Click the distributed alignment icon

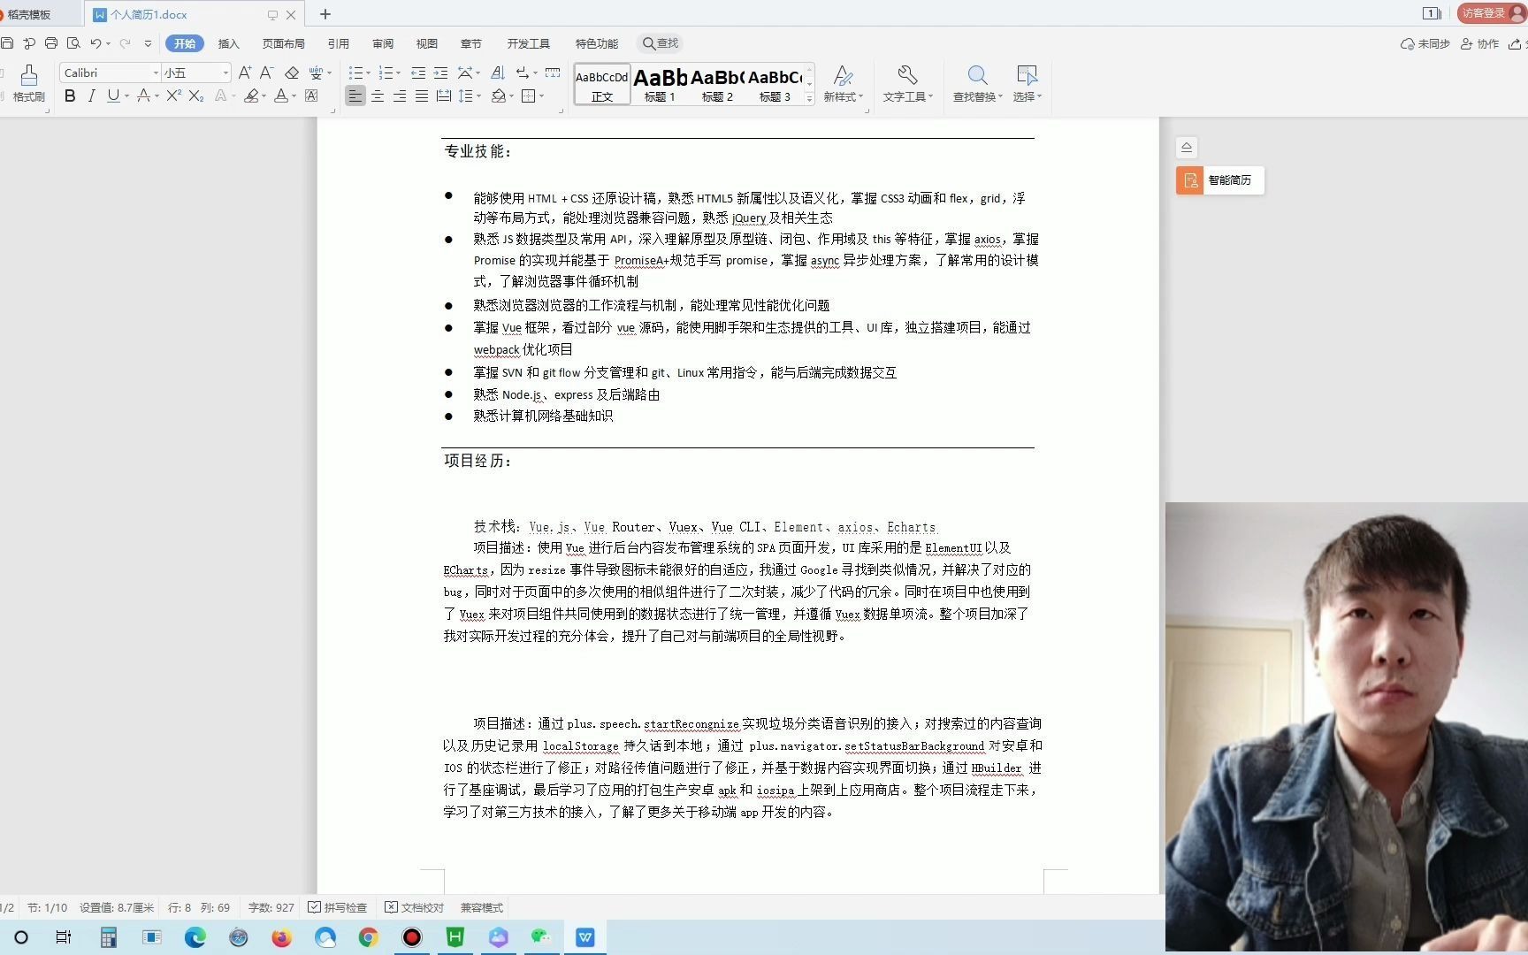444,95
